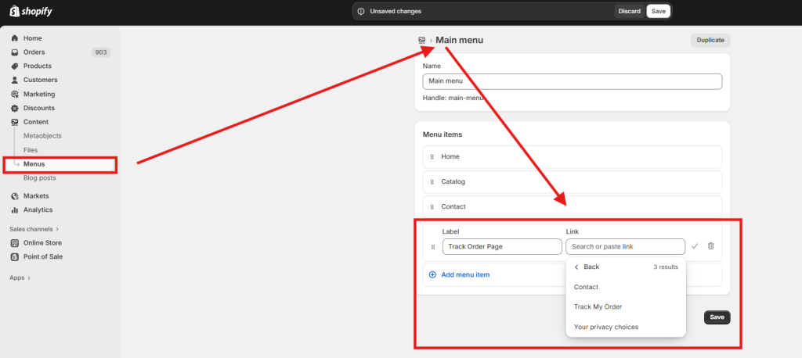Viewport: 802px width, 358px height.
Task: Open Online Store sales channel
Action: pos(42,243)
